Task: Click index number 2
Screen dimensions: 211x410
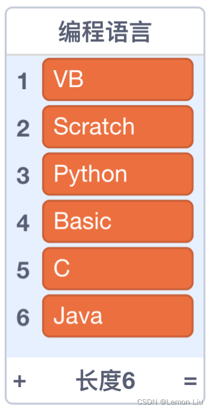Action: pyautogui.click(x=23, y=129)
